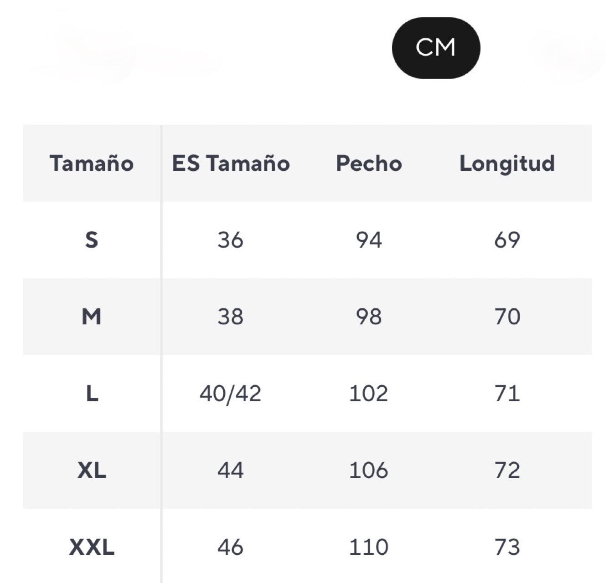
Task: Click the length value 69 cell
Action: tap(507, 240)
